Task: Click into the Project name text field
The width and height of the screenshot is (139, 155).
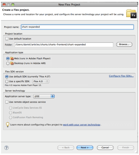Action: tap(77, 27)
